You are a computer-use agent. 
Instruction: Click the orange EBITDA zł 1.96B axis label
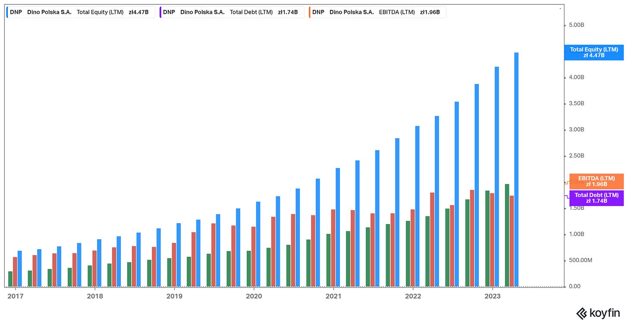(597, 181)
